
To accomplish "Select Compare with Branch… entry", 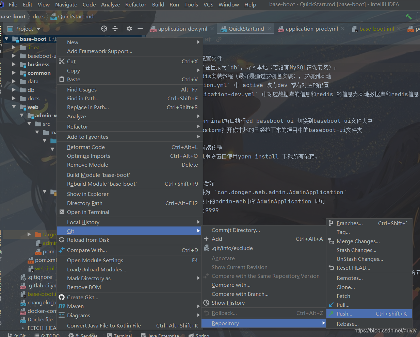I will coord(264,294).
